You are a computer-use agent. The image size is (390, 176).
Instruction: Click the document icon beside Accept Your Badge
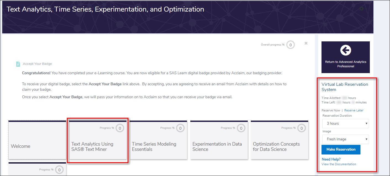(18, 64)
